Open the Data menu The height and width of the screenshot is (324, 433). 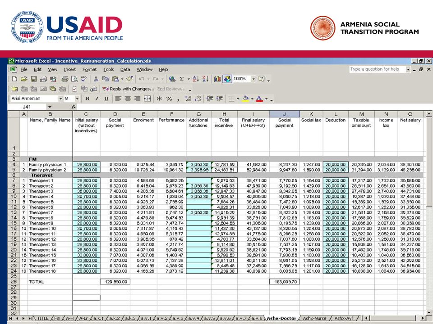click(x=125, y=69)
